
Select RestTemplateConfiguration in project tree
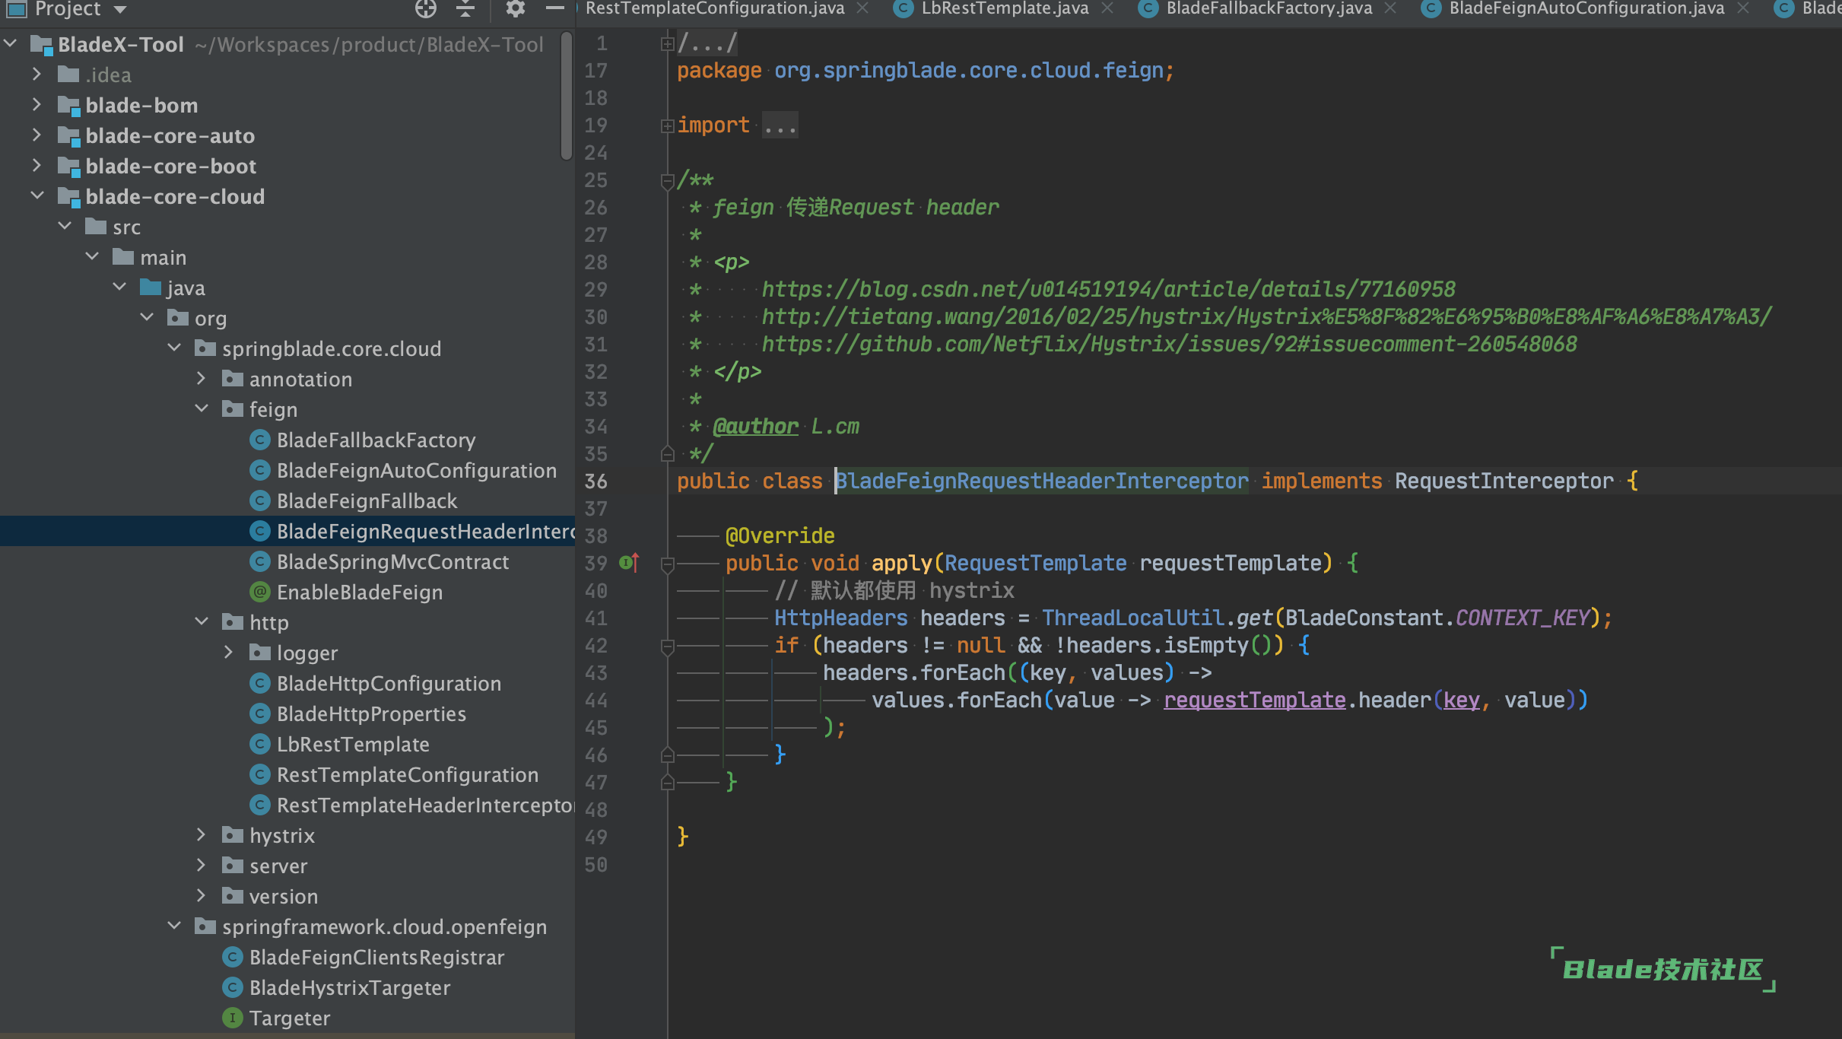point(408,774)
